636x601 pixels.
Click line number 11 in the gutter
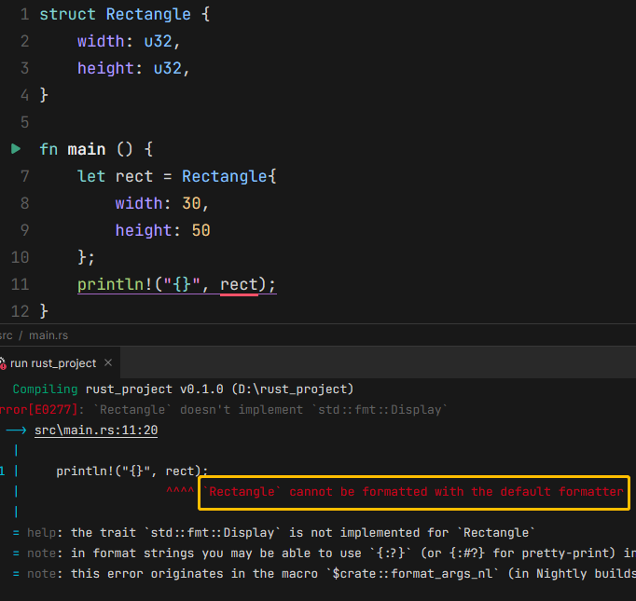click(20, 284)
